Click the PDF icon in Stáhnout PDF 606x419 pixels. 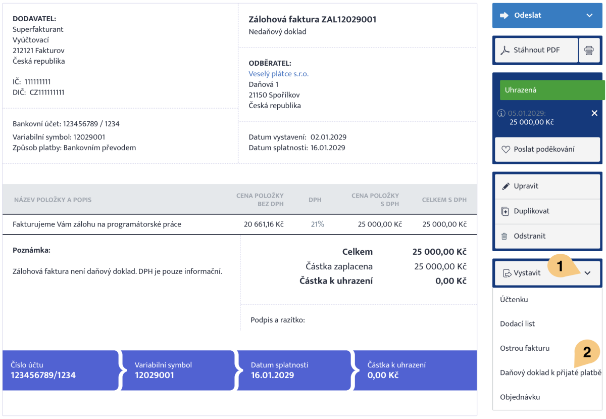[x=505, y=50]
